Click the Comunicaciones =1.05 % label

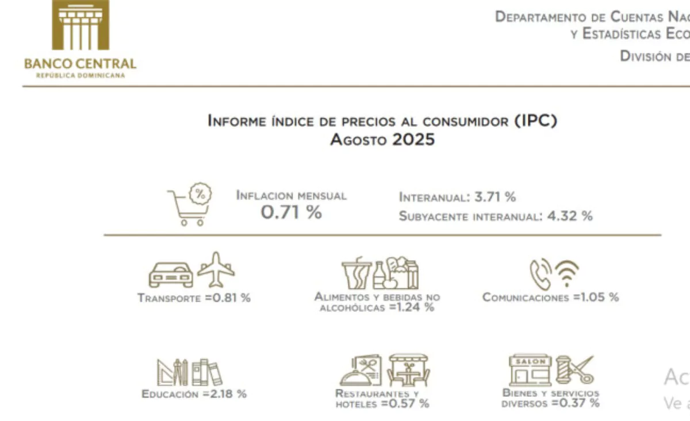[550, 298]
